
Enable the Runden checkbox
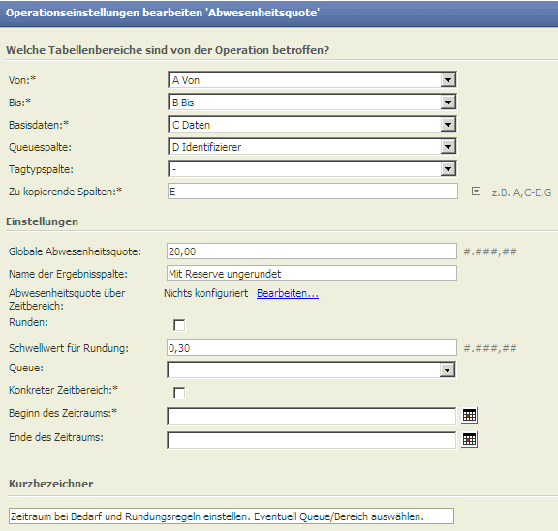click(179, 325)
